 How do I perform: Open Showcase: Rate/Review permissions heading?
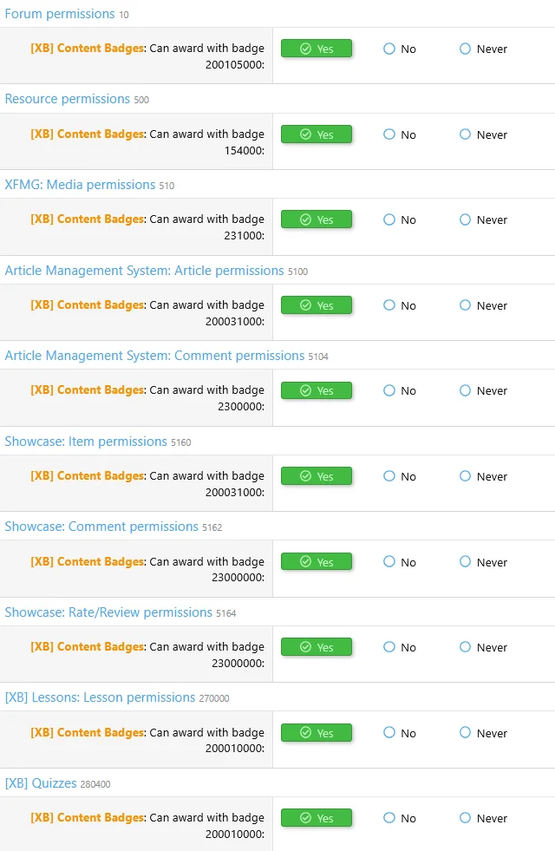pyautogui.click(x=108, y=612)
